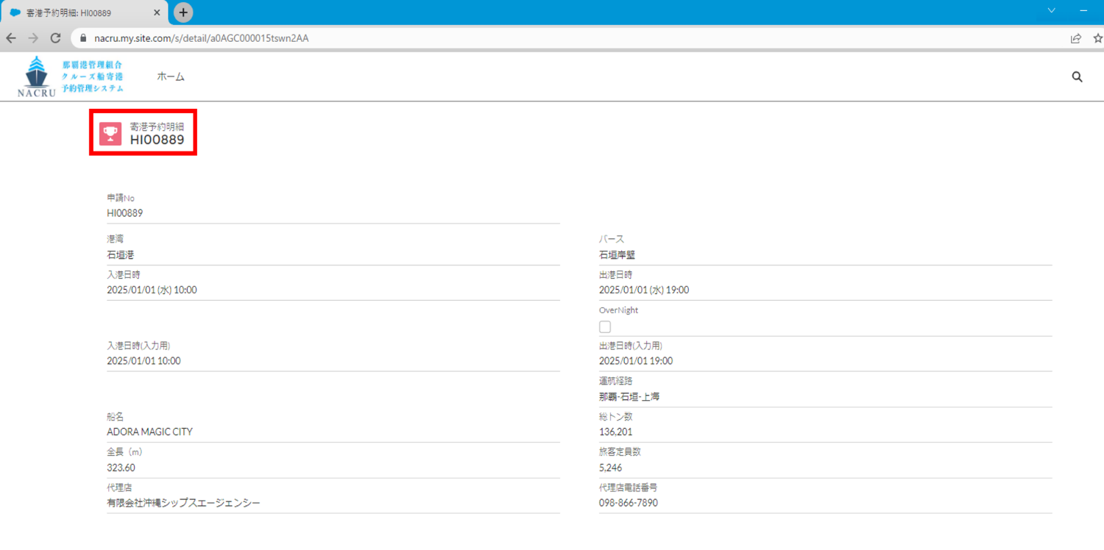
Task: Click the 総トン数 value 136,201
Action: click(x=616, y=432)
